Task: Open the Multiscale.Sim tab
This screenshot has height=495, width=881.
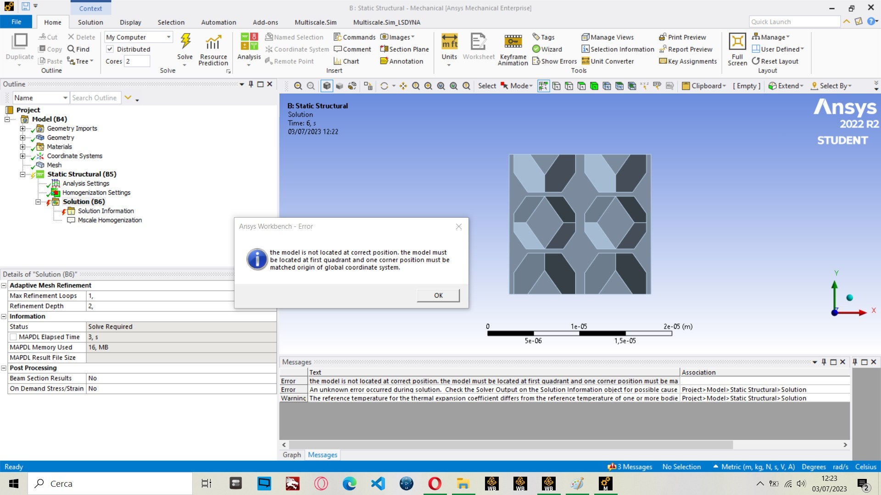Action: (316, 22)
